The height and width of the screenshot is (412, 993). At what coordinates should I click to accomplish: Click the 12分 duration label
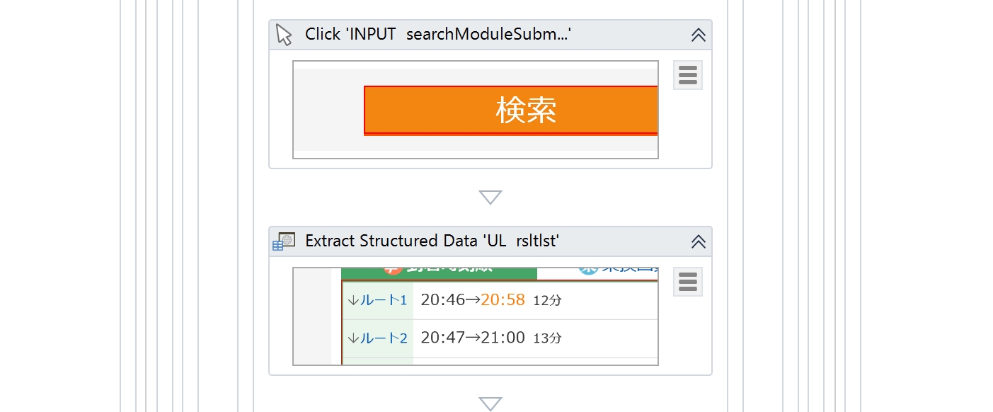point(547,301)
